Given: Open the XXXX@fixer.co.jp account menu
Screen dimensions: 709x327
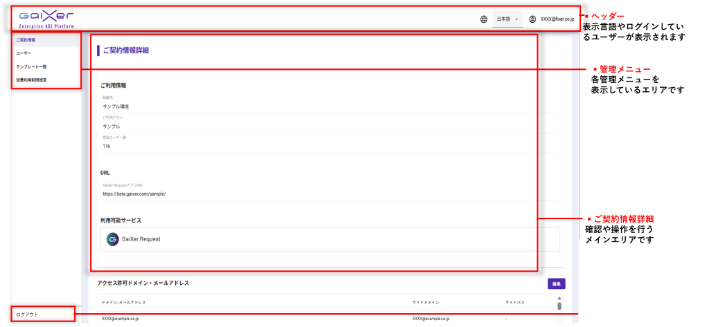Looking at the screenshot, I should click(x=557, y=19).
